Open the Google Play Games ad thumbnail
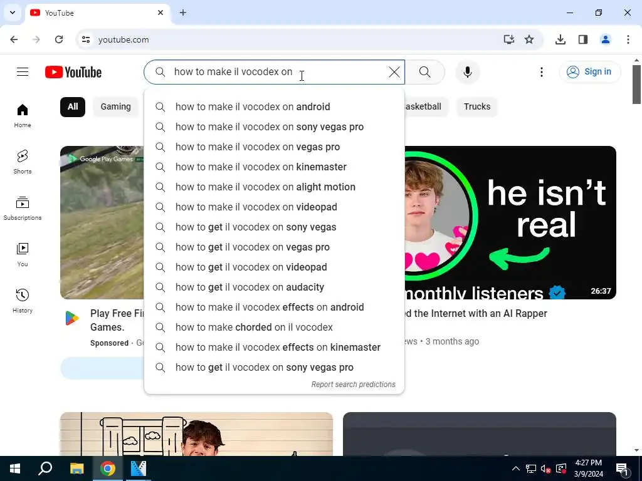Viewport: 642px width, 481px height. (102, 222)
